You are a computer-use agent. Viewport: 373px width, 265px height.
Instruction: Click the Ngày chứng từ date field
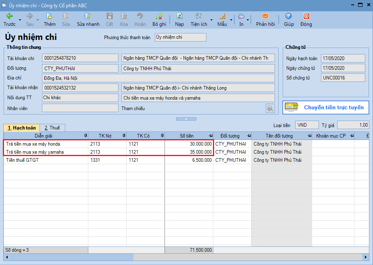pyautogui.click(x=343, y=68)
